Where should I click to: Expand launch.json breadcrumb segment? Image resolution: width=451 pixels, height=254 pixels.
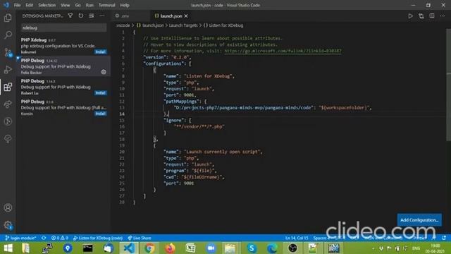150,25
